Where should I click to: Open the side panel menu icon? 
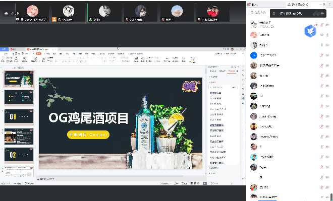click(329, 4)
